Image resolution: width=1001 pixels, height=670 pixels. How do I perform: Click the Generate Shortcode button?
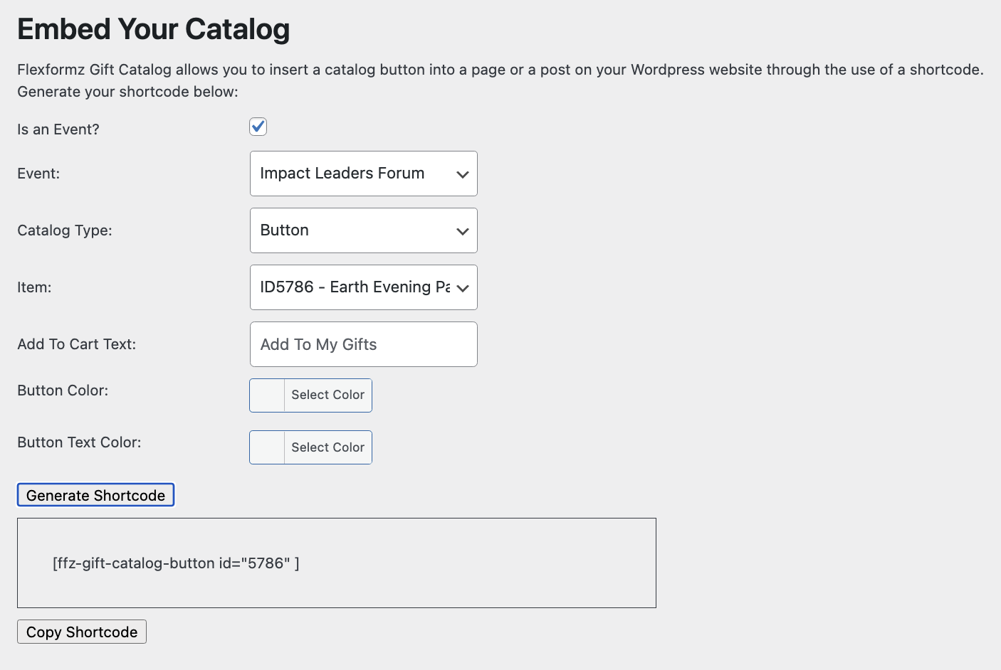pyautogui.click(x=95, y=495)
